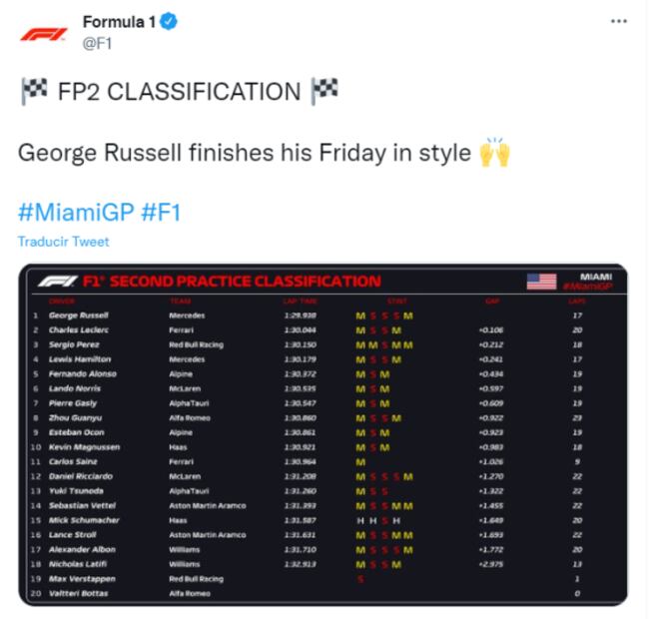Click Traducir Tweet to translate

point(63,242)
